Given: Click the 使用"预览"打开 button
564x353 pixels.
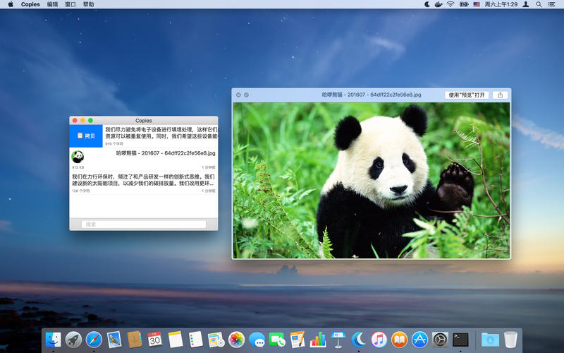Looking at the screenshot, I should coord(467,95).
